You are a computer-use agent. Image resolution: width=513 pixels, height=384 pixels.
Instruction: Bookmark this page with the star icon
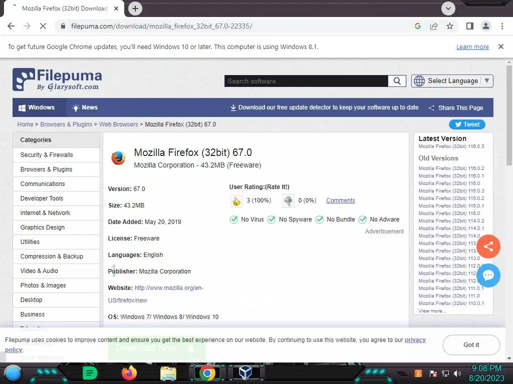click(x=450, y=26)
